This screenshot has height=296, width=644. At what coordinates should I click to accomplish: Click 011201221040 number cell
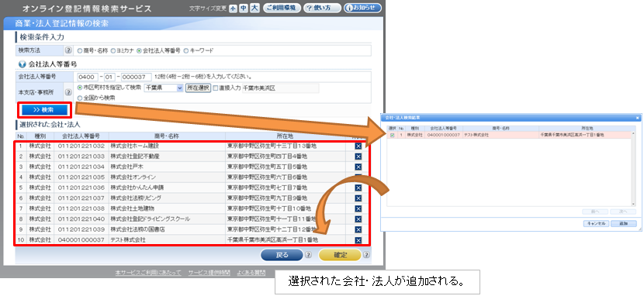[81, 219]
